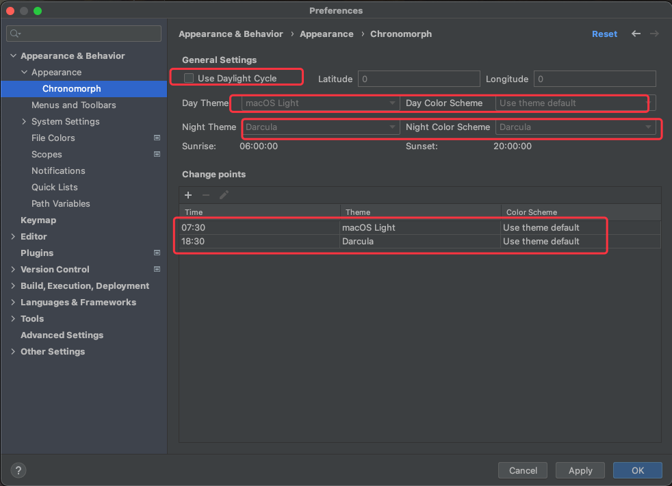Click project-level icon next to File Colors
The height and width of the screenshot is (486, 672).
(x=157, y=138)
